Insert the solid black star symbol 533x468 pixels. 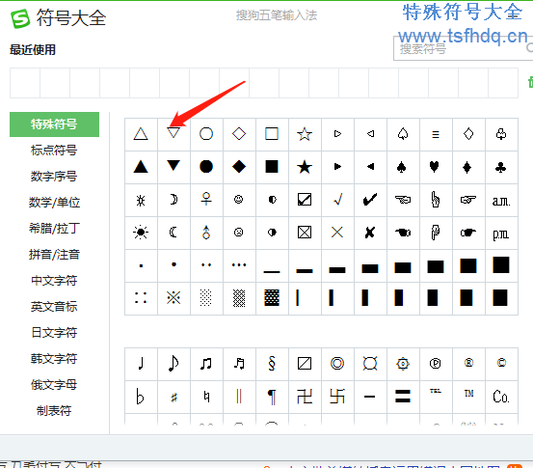[305, 167]
